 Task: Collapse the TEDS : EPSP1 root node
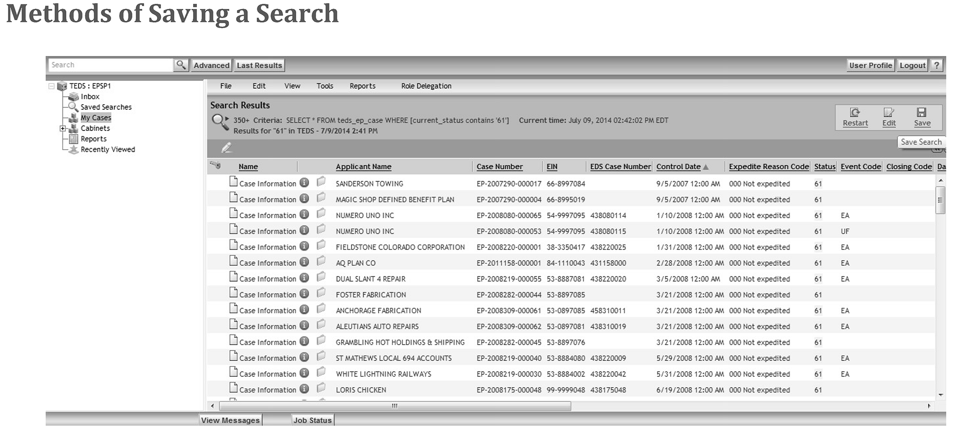point(51,86)
